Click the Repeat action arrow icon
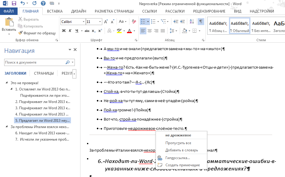 34,3
